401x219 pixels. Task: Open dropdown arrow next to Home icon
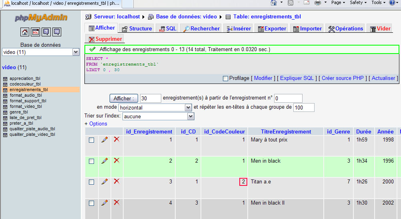282,2
